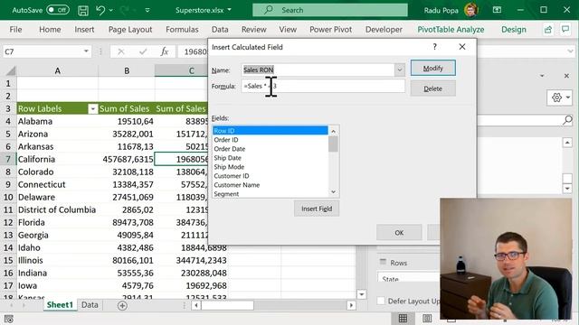Click the Undo arrow icon
579x325 pixels.
tap(100, 10)
